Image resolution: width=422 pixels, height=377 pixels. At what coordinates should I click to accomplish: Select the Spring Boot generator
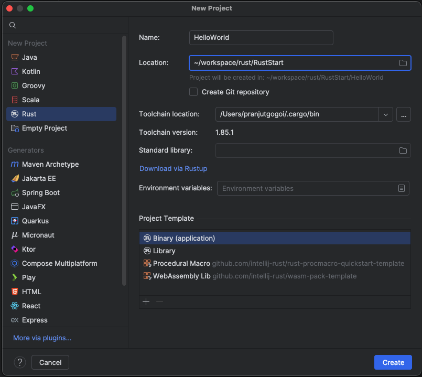point(40,192)
